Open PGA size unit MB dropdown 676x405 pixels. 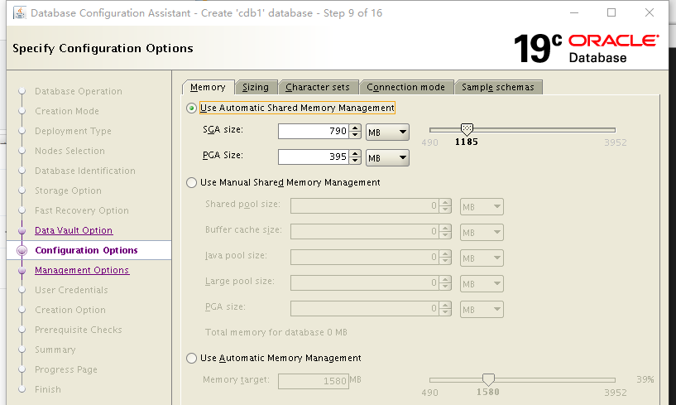(x=387, y=157)
